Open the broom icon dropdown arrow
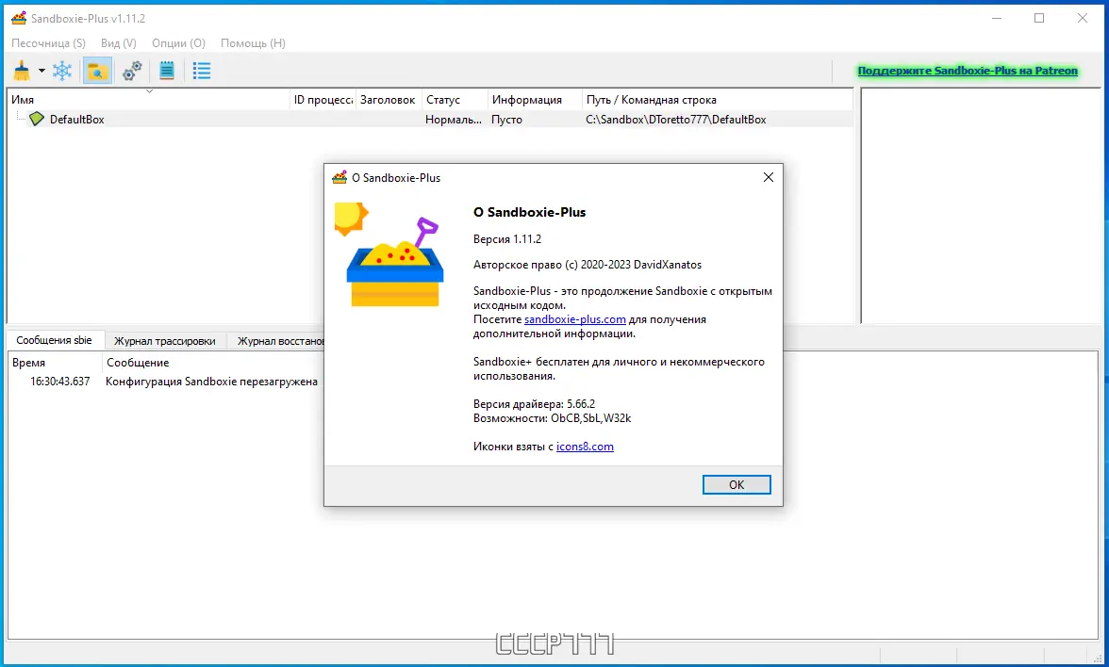 [x=41, y=71]
